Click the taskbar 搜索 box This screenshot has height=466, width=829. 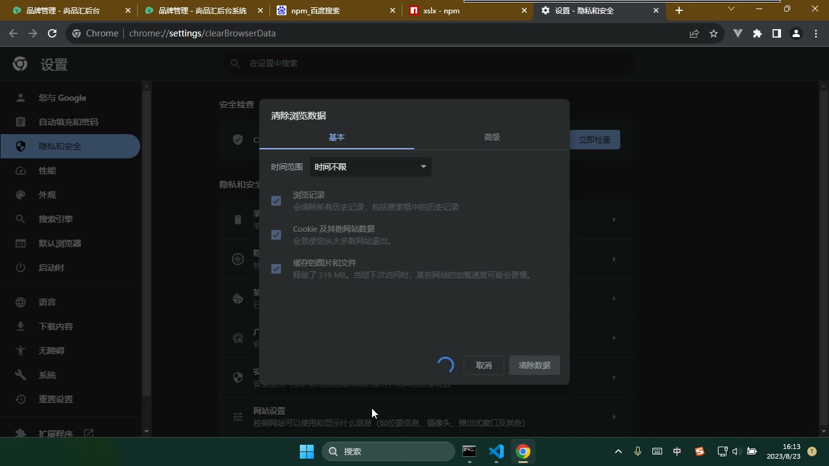[388, 451]
